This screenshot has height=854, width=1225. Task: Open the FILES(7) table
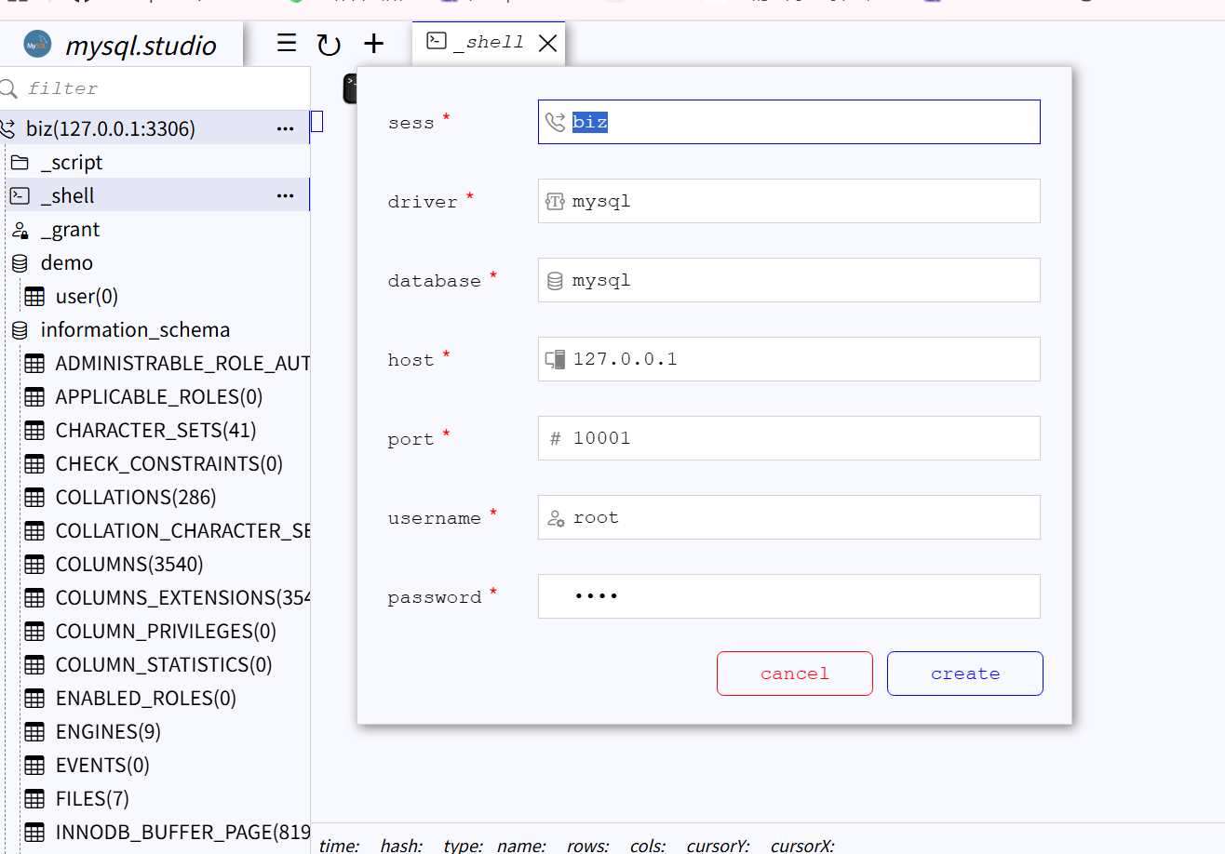click(x=92, y=798)
